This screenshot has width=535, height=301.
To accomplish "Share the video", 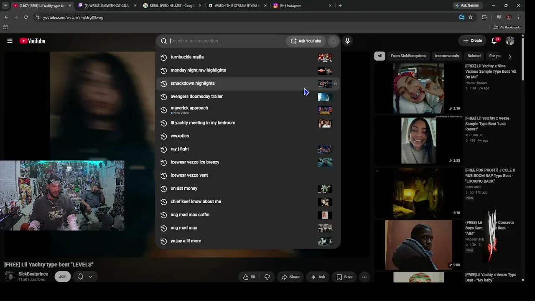I will coord(290,277).
